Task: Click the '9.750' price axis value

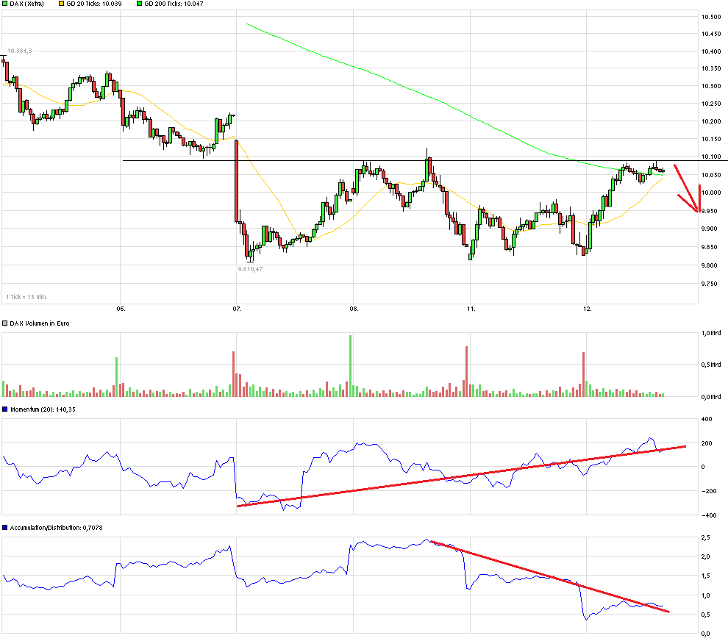Action: (711, 284)
